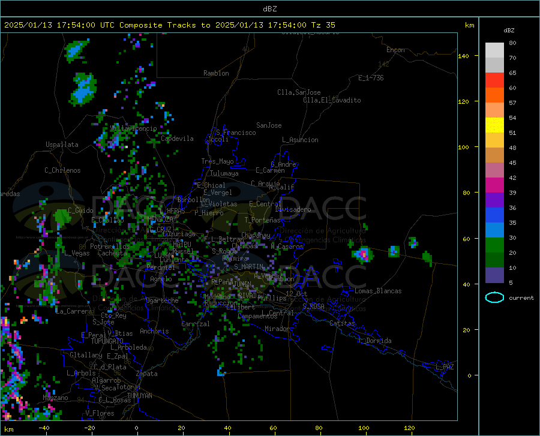
Task: Click the strong storm cell near Lomas_Blancas
Action: click(362, 255)
